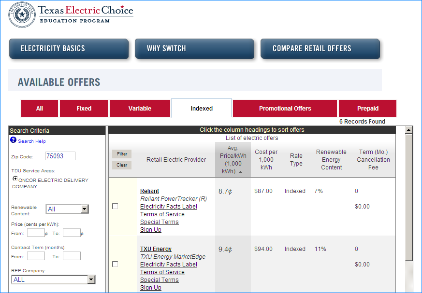Click Reliant's 7% renewable content value
Image resolution: width=422 pixels, height=293 pixels.
pos(319,191)
